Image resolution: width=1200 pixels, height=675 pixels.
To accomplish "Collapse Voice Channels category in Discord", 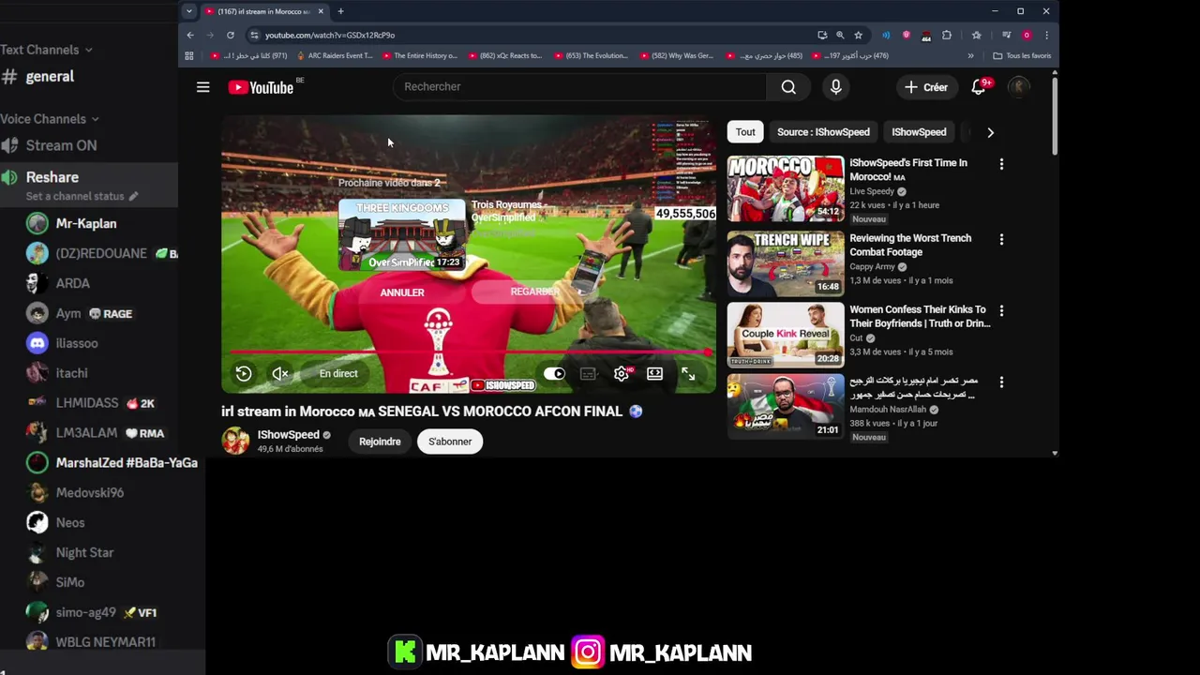I will pos(49,119).
